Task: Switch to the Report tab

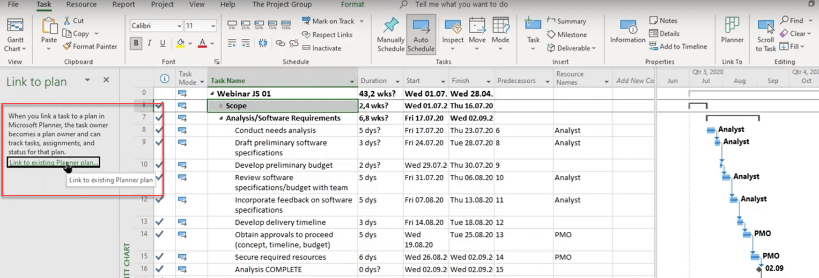Action: (123, 4)
